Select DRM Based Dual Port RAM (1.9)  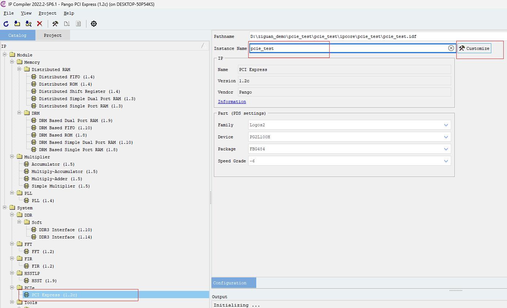tap(76, 121)
